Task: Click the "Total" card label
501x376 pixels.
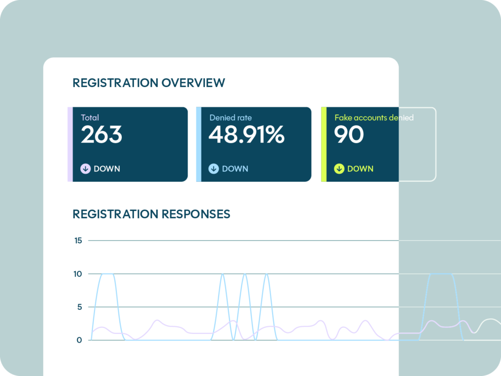Action: [90, 117]
